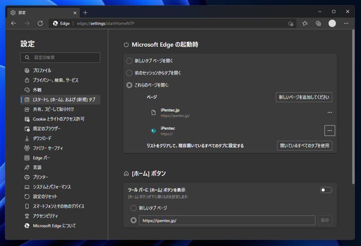The height and width of the screenshot is (246, 361).
Task: Toggle ツール バーに [ホーム] ボタンを表示 switch
Action: [326, 190]
